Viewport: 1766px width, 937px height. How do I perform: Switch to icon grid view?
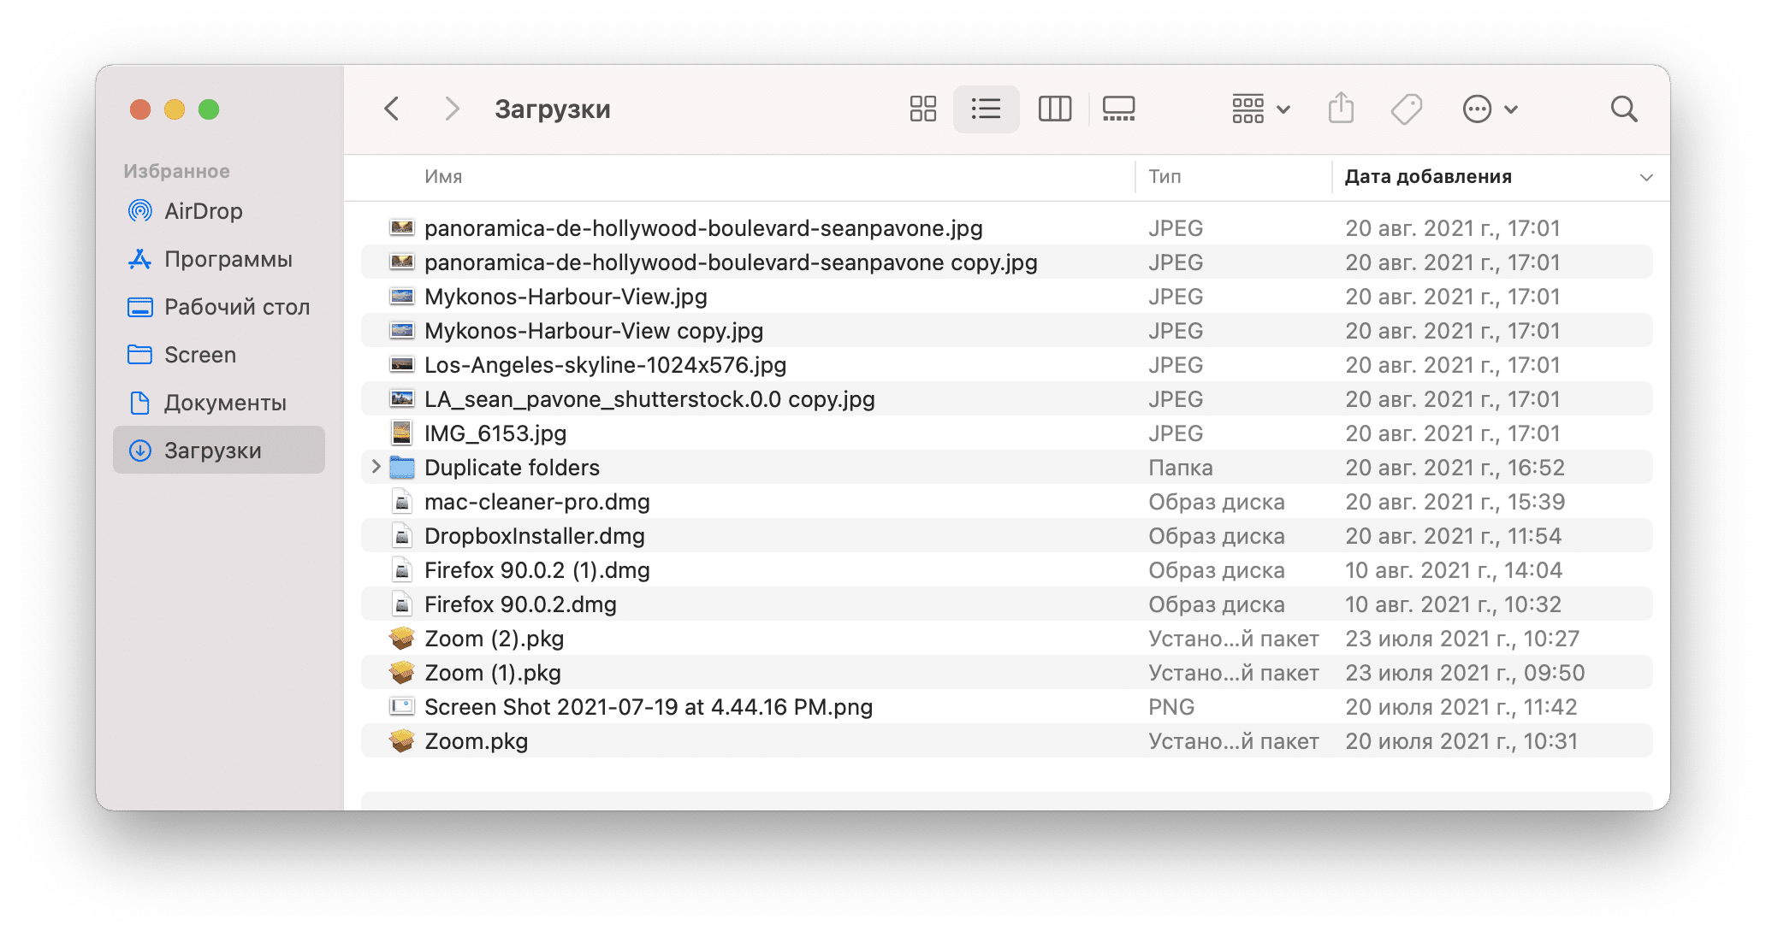(921, 108)
